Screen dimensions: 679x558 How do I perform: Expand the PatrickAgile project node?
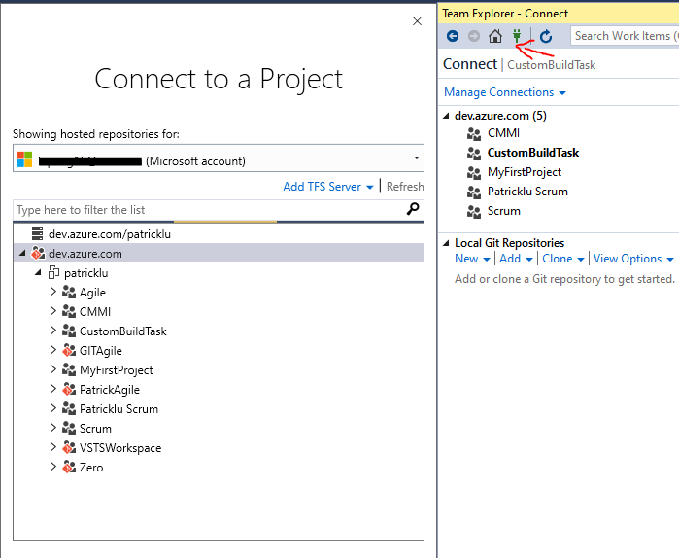[52, 389]
